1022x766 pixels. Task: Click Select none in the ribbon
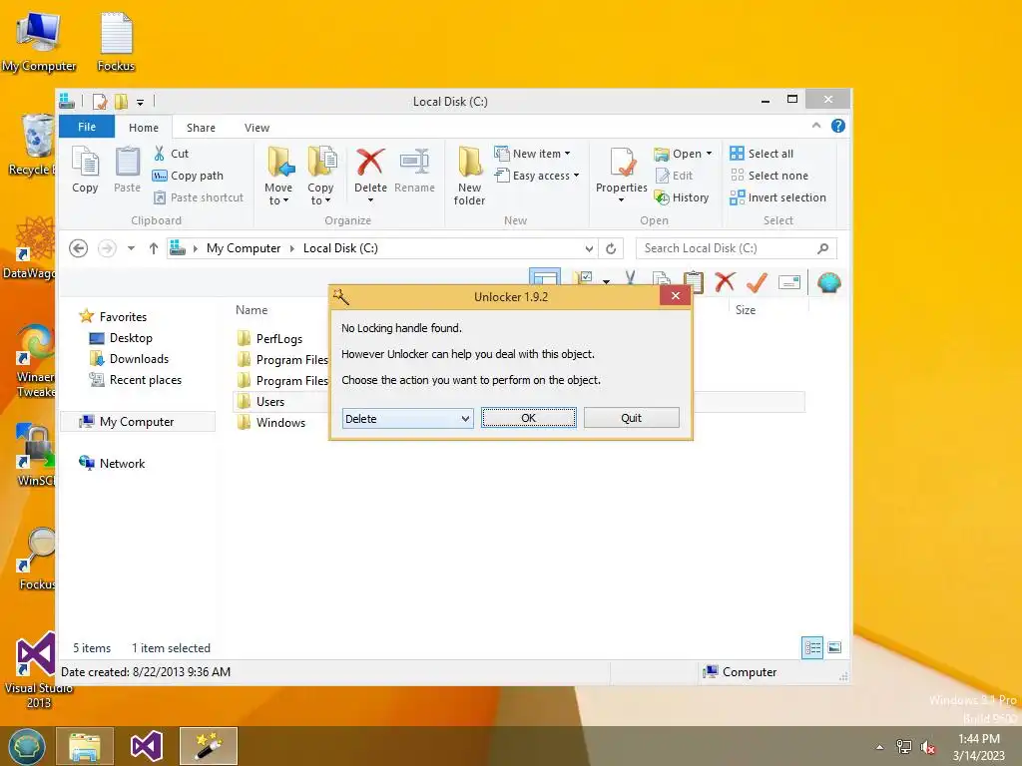point(769,176)
